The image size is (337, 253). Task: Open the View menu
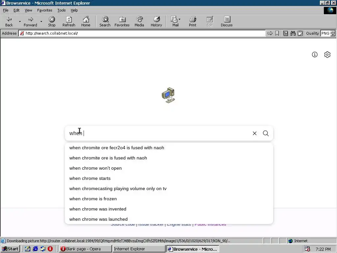click(x=28, y=10)
